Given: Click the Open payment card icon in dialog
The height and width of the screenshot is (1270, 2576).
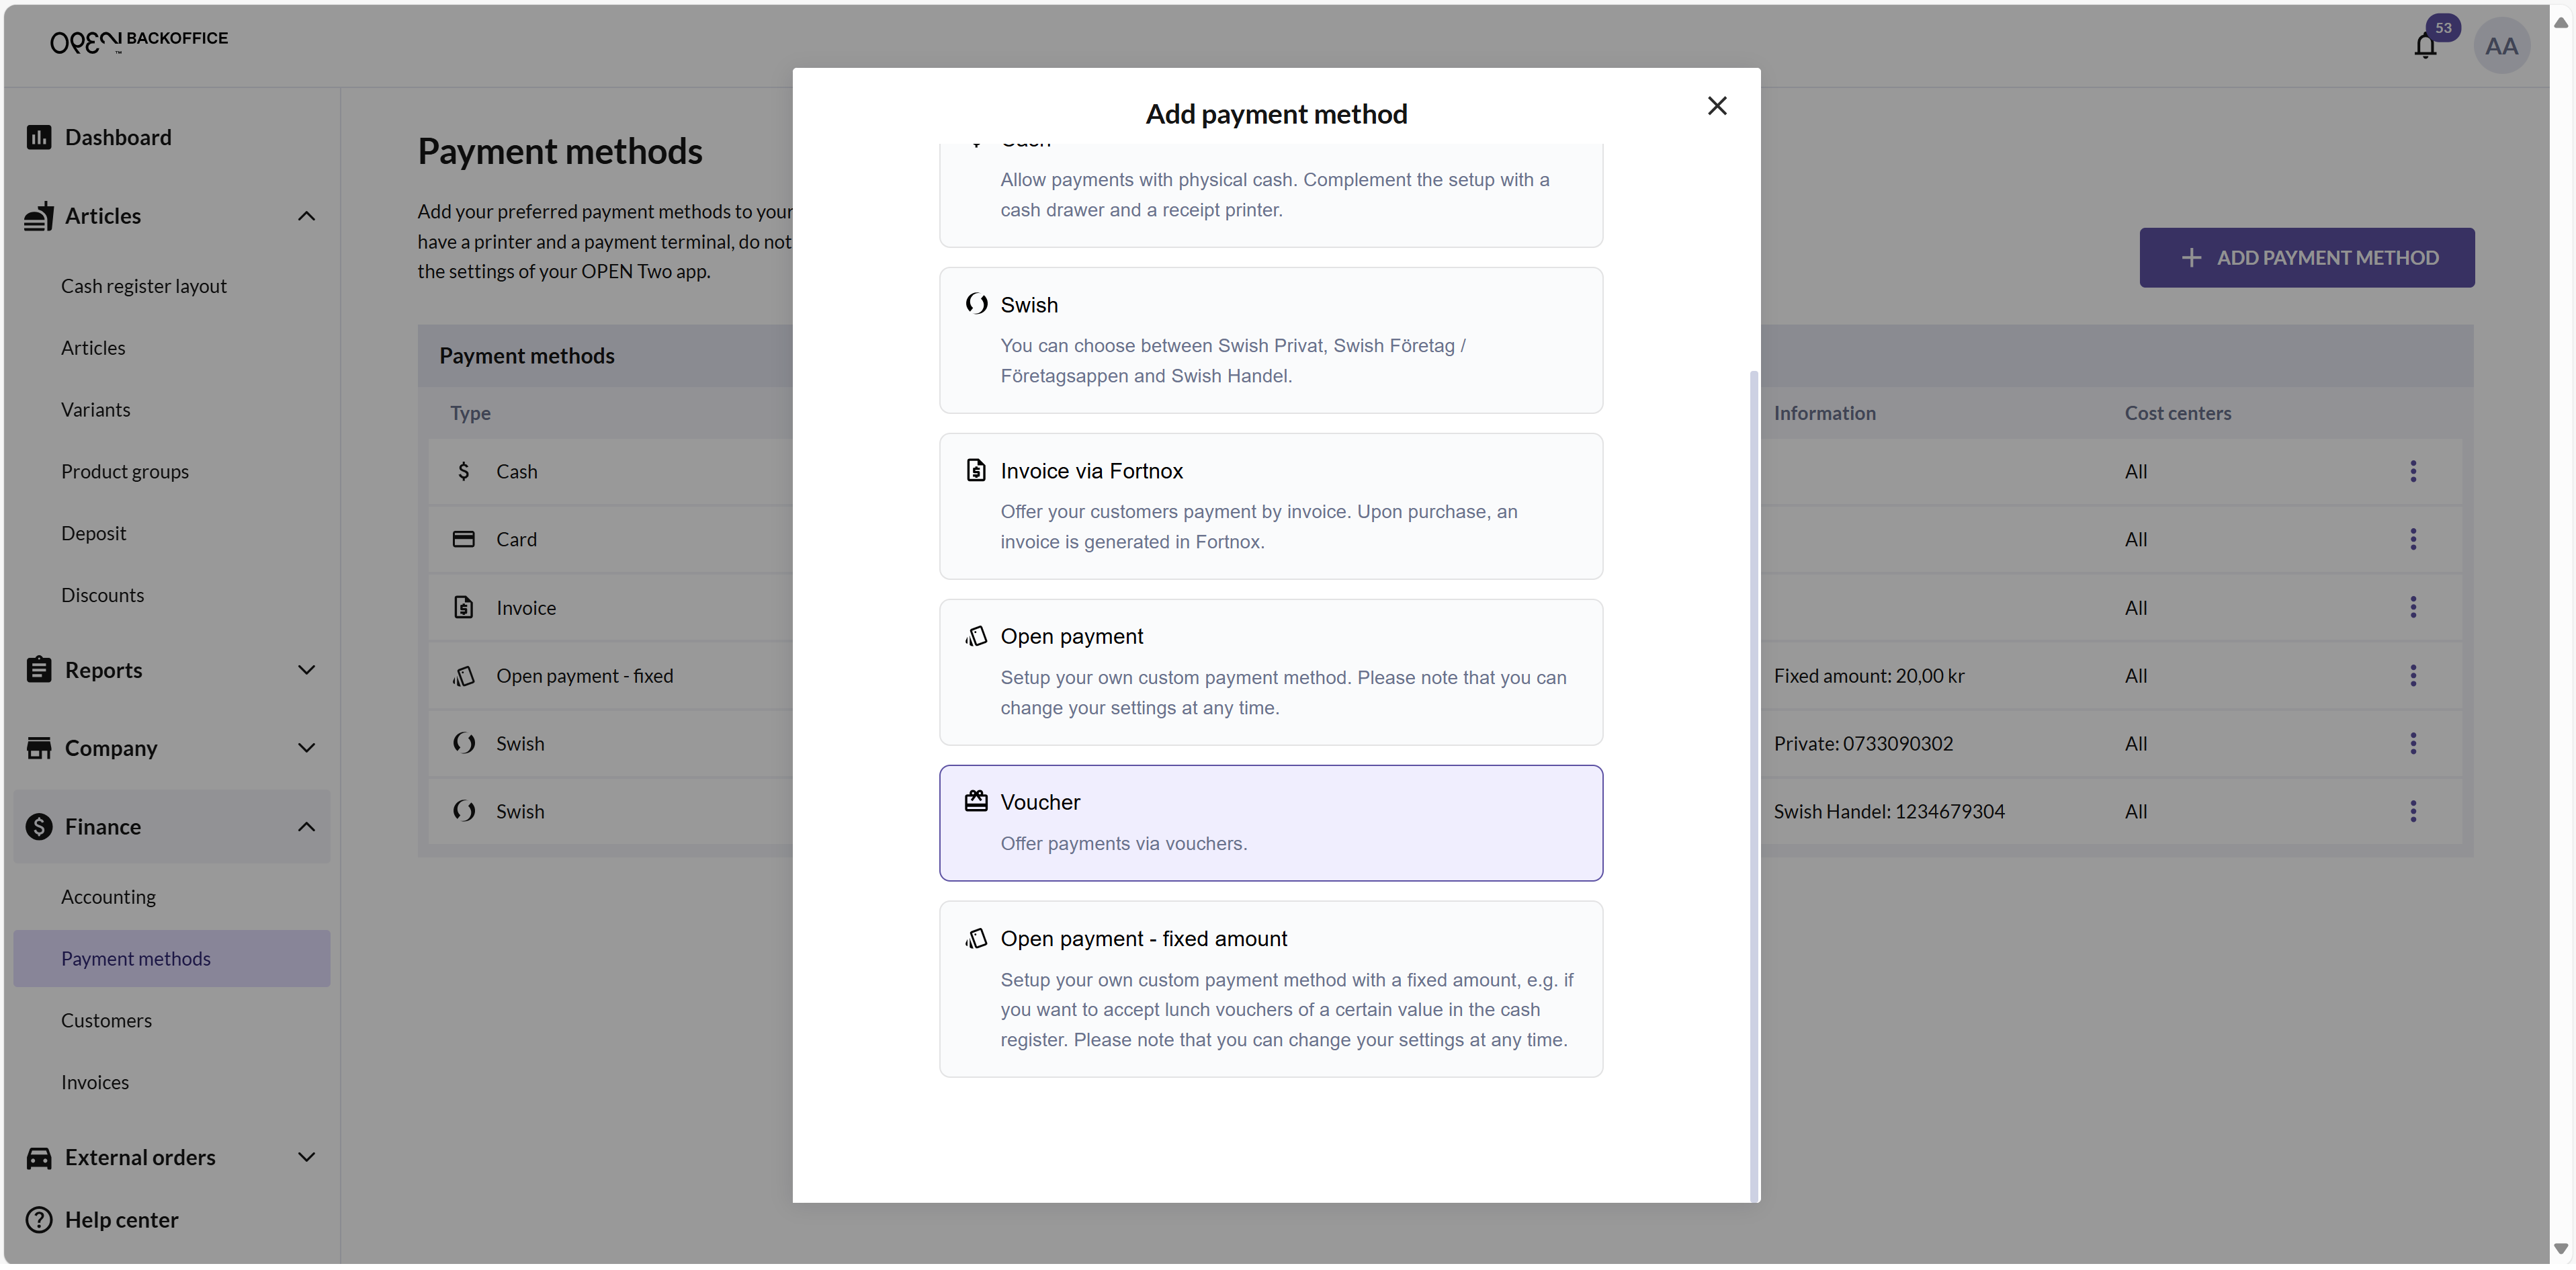Looking at the screenshot, I should click(x=976, y=636).
